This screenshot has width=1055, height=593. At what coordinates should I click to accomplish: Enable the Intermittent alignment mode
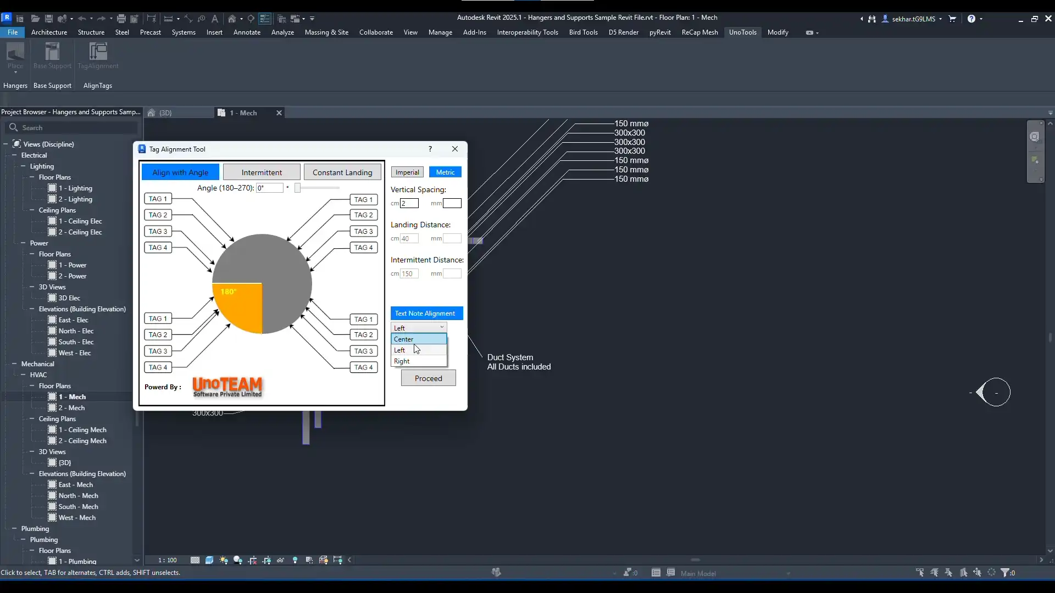[262, 172]
